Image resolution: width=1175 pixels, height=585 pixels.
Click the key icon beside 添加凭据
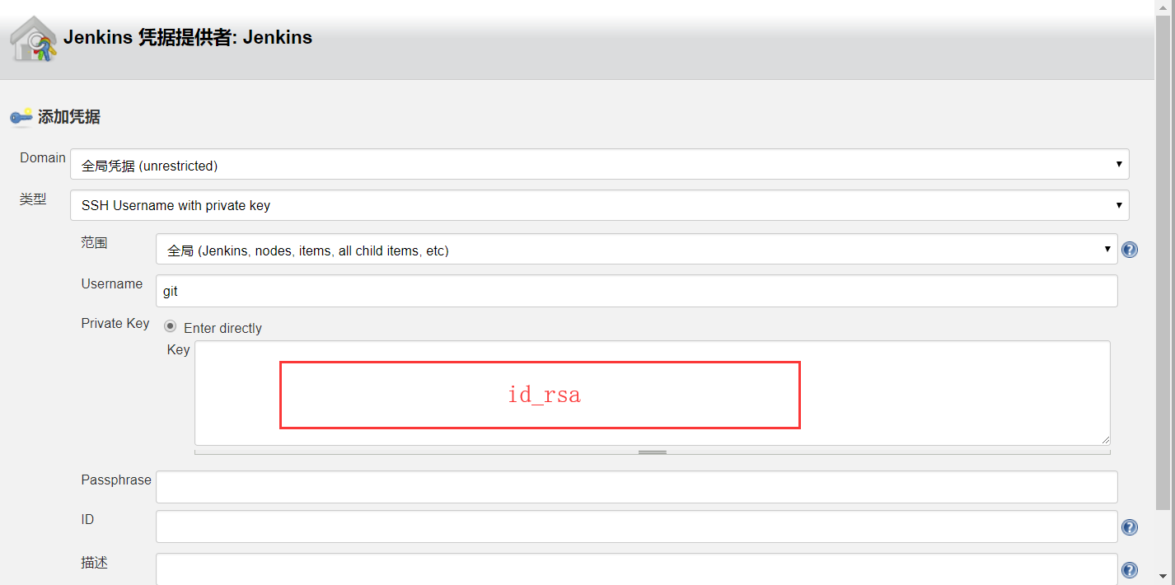21,117
